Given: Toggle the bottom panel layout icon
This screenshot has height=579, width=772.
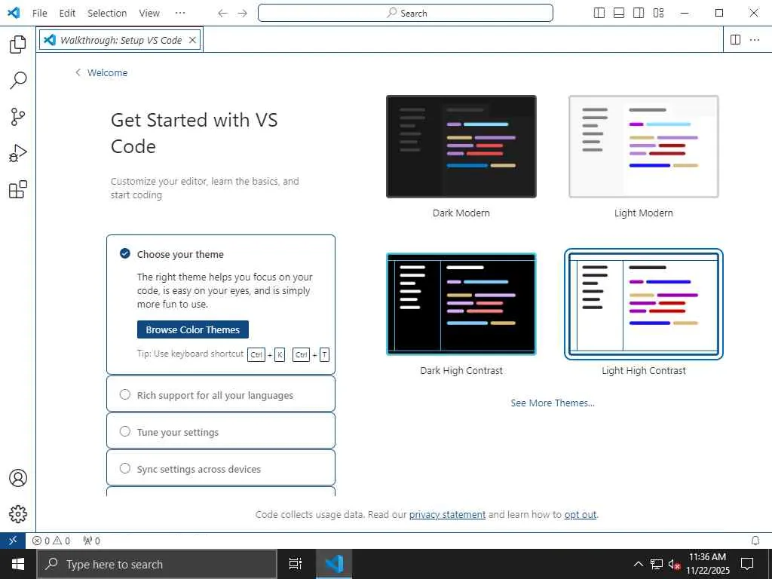Looking at the screenshot, I should click(619, 14).
